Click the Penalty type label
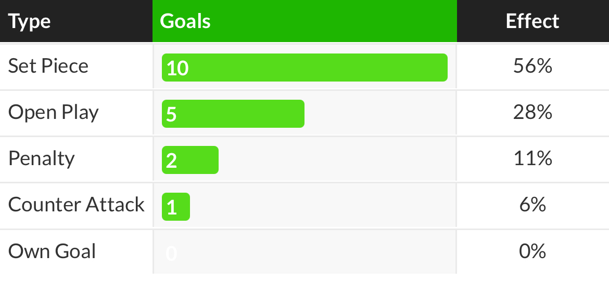 point(42,158)
